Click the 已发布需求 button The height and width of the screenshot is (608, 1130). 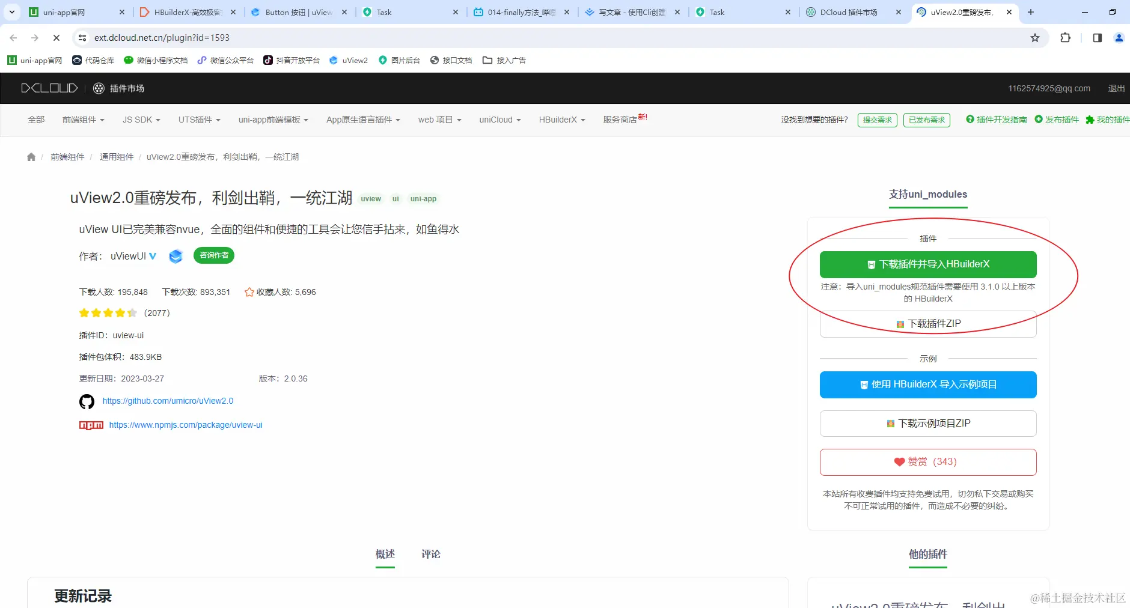click(x=927, y=120)
